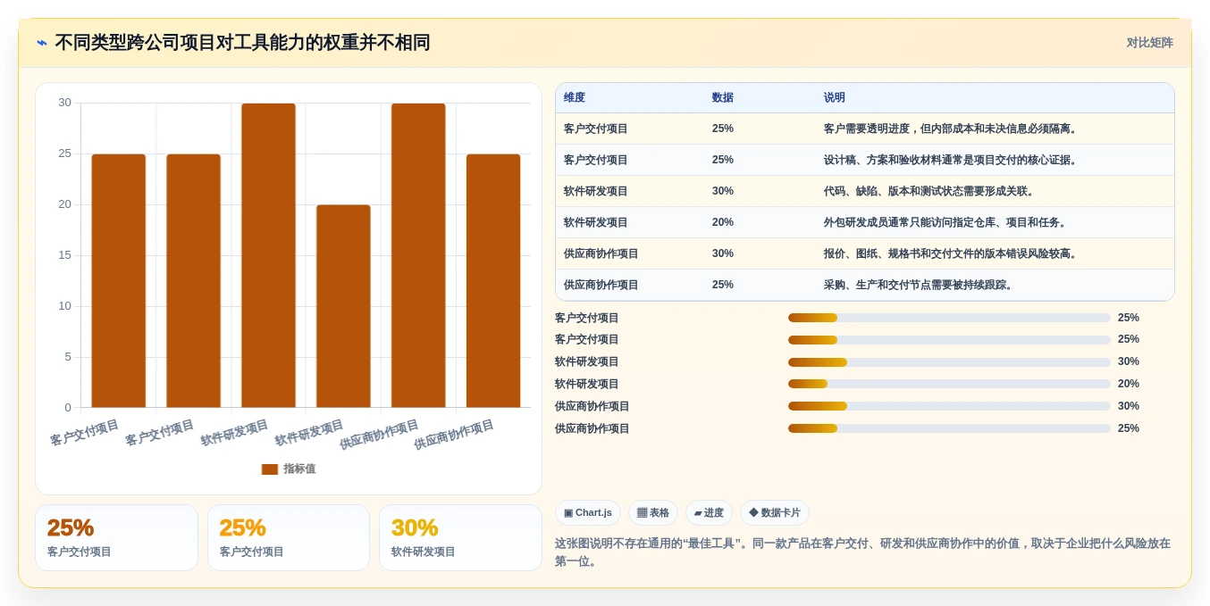Click the 软件研发项目 30% progress bar
The width and height of the screenshot is (1210, 606).
pos(949,361)
